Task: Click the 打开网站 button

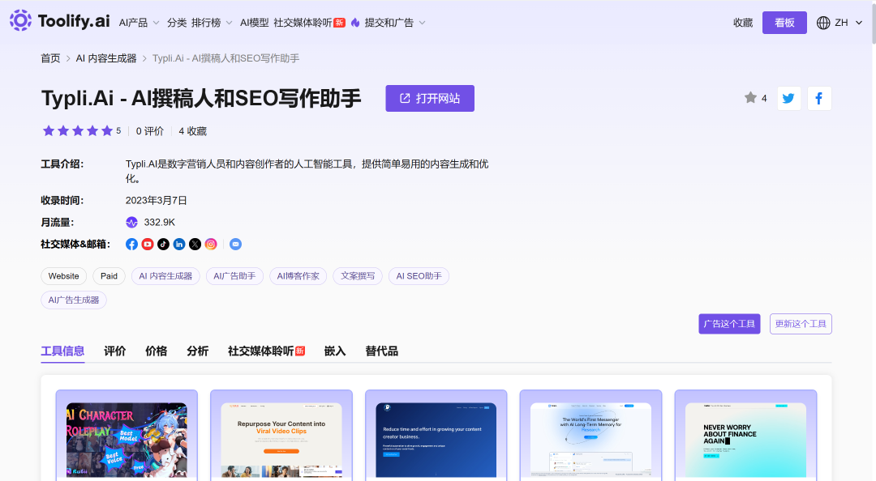Action: (x=430, y=98)
